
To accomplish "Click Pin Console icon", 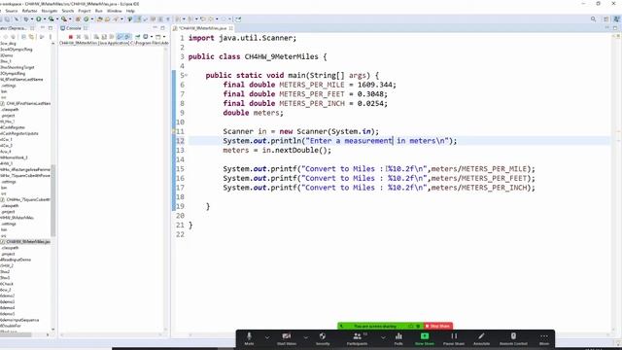I will pyautogui.click(x=137, y=37).
